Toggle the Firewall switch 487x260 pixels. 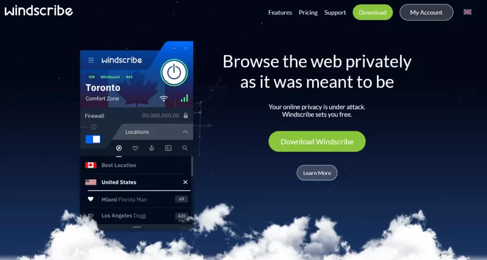click(93, 139)
